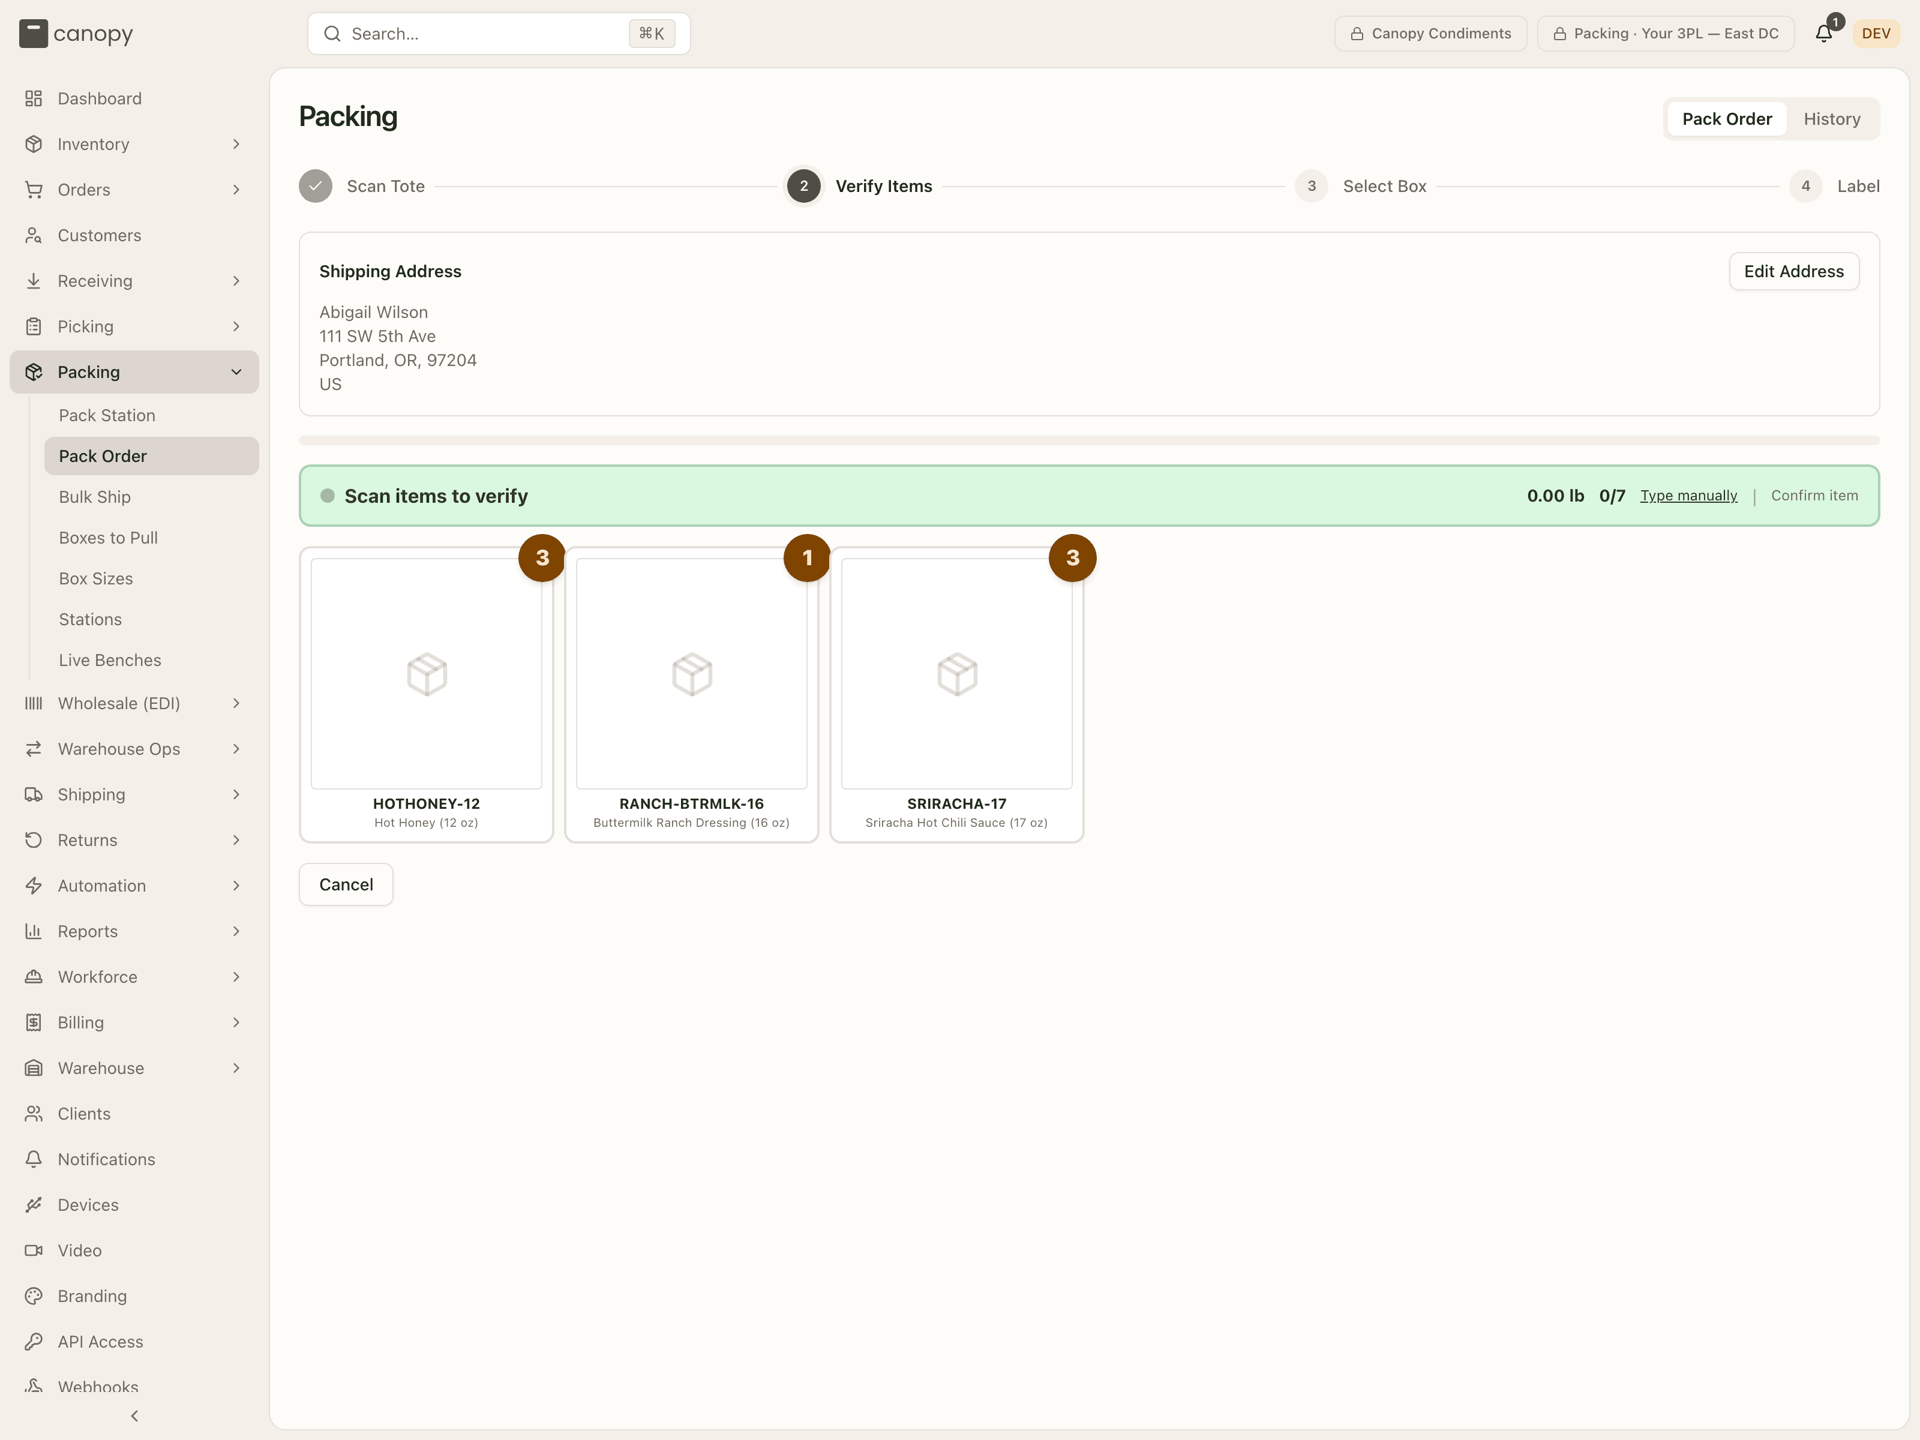Image resolution: width=1920 pixels, height=1440 pixels.
Task: Click the API Access key icon
Action: coord(34,1341)
